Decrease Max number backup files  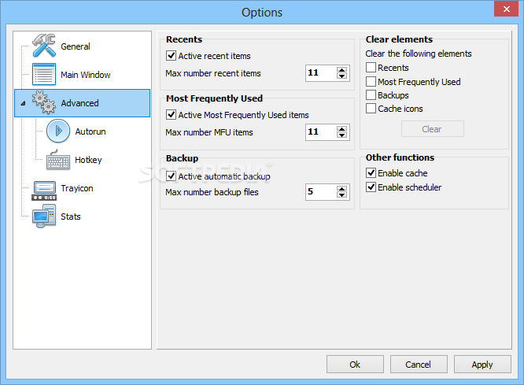tap(341, 195)
